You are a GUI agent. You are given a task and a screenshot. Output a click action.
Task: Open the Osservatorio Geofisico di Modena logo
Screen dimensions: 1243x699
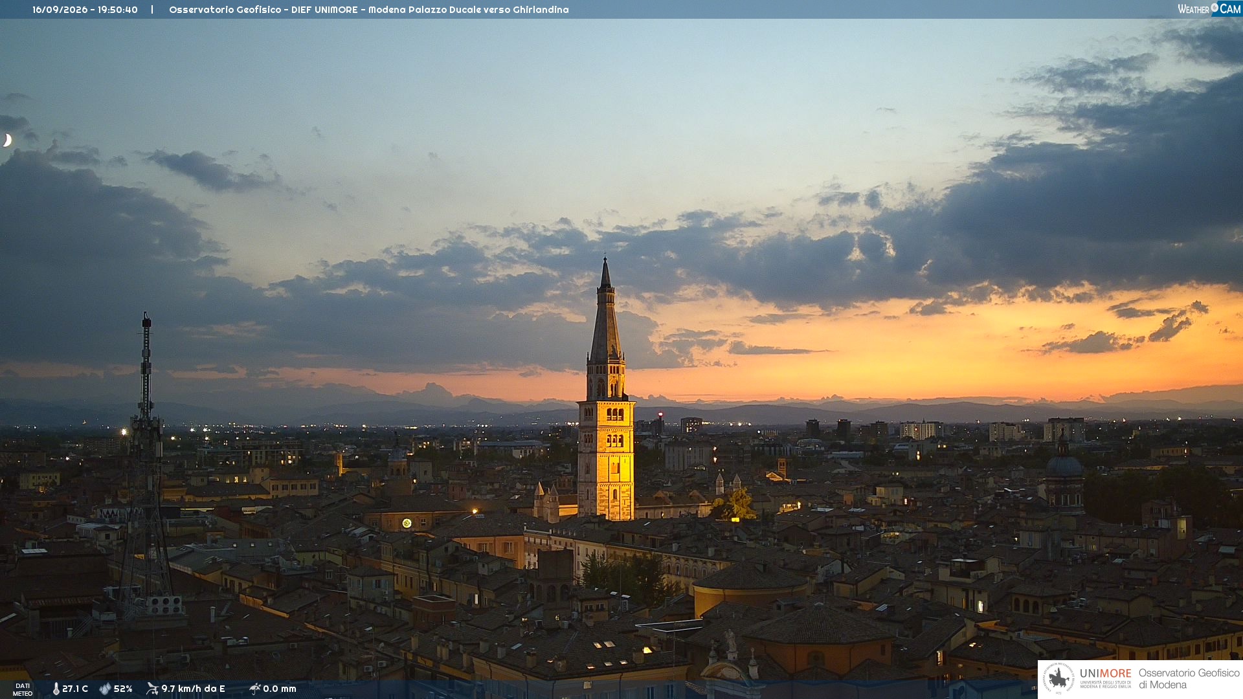[1140, 679]
